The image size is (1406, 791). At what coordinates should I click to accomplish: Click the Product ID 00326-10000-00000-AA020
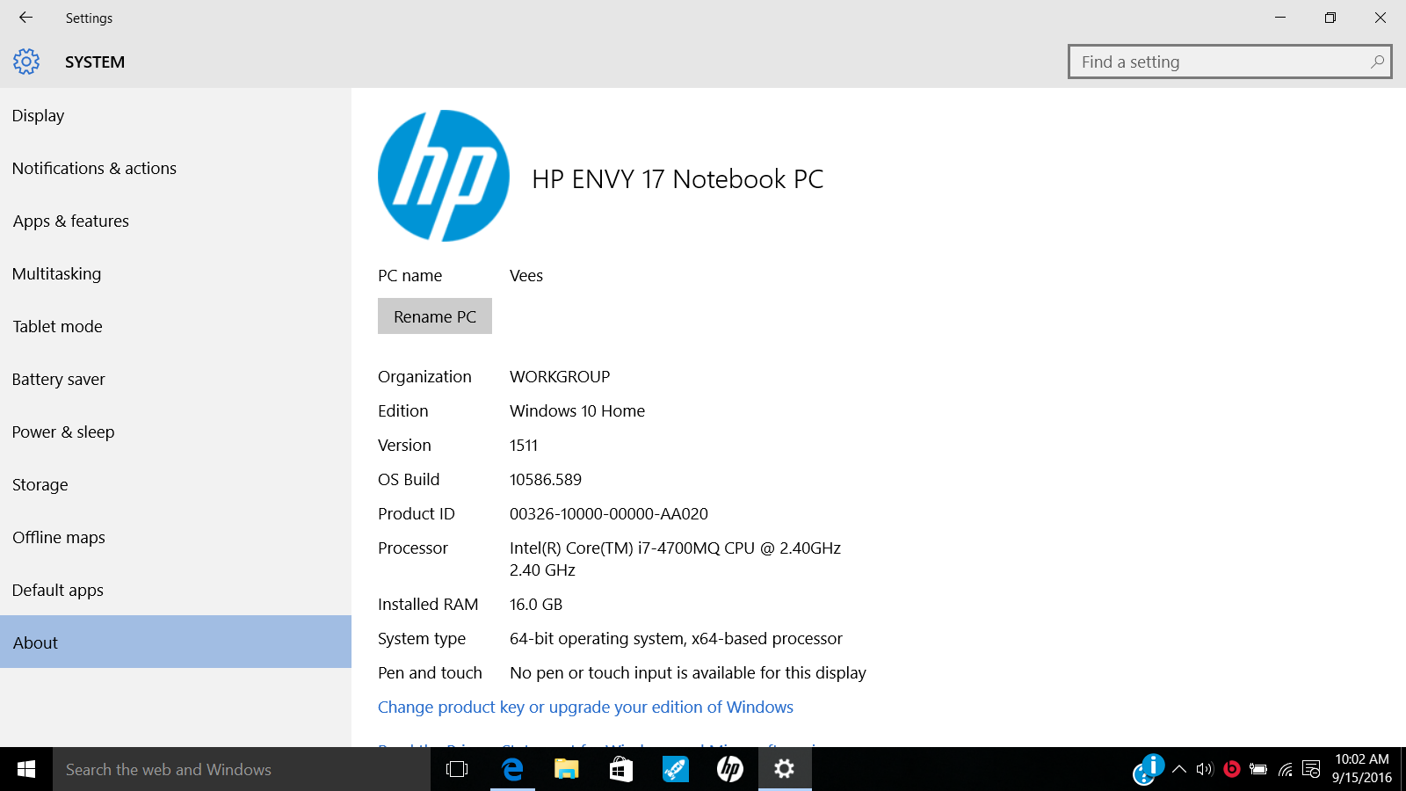[609, 513]
